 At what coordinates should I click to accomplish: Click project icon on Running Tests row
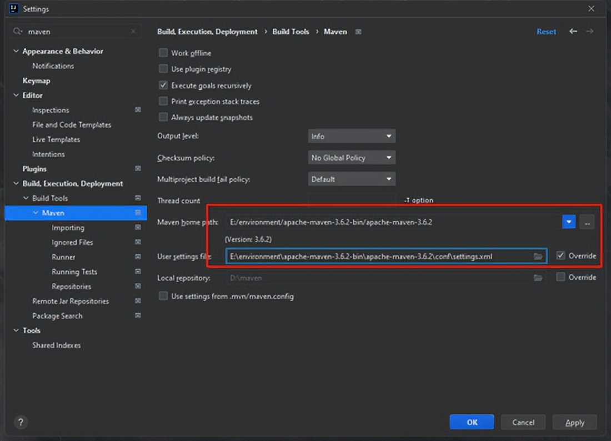[138, 271]
